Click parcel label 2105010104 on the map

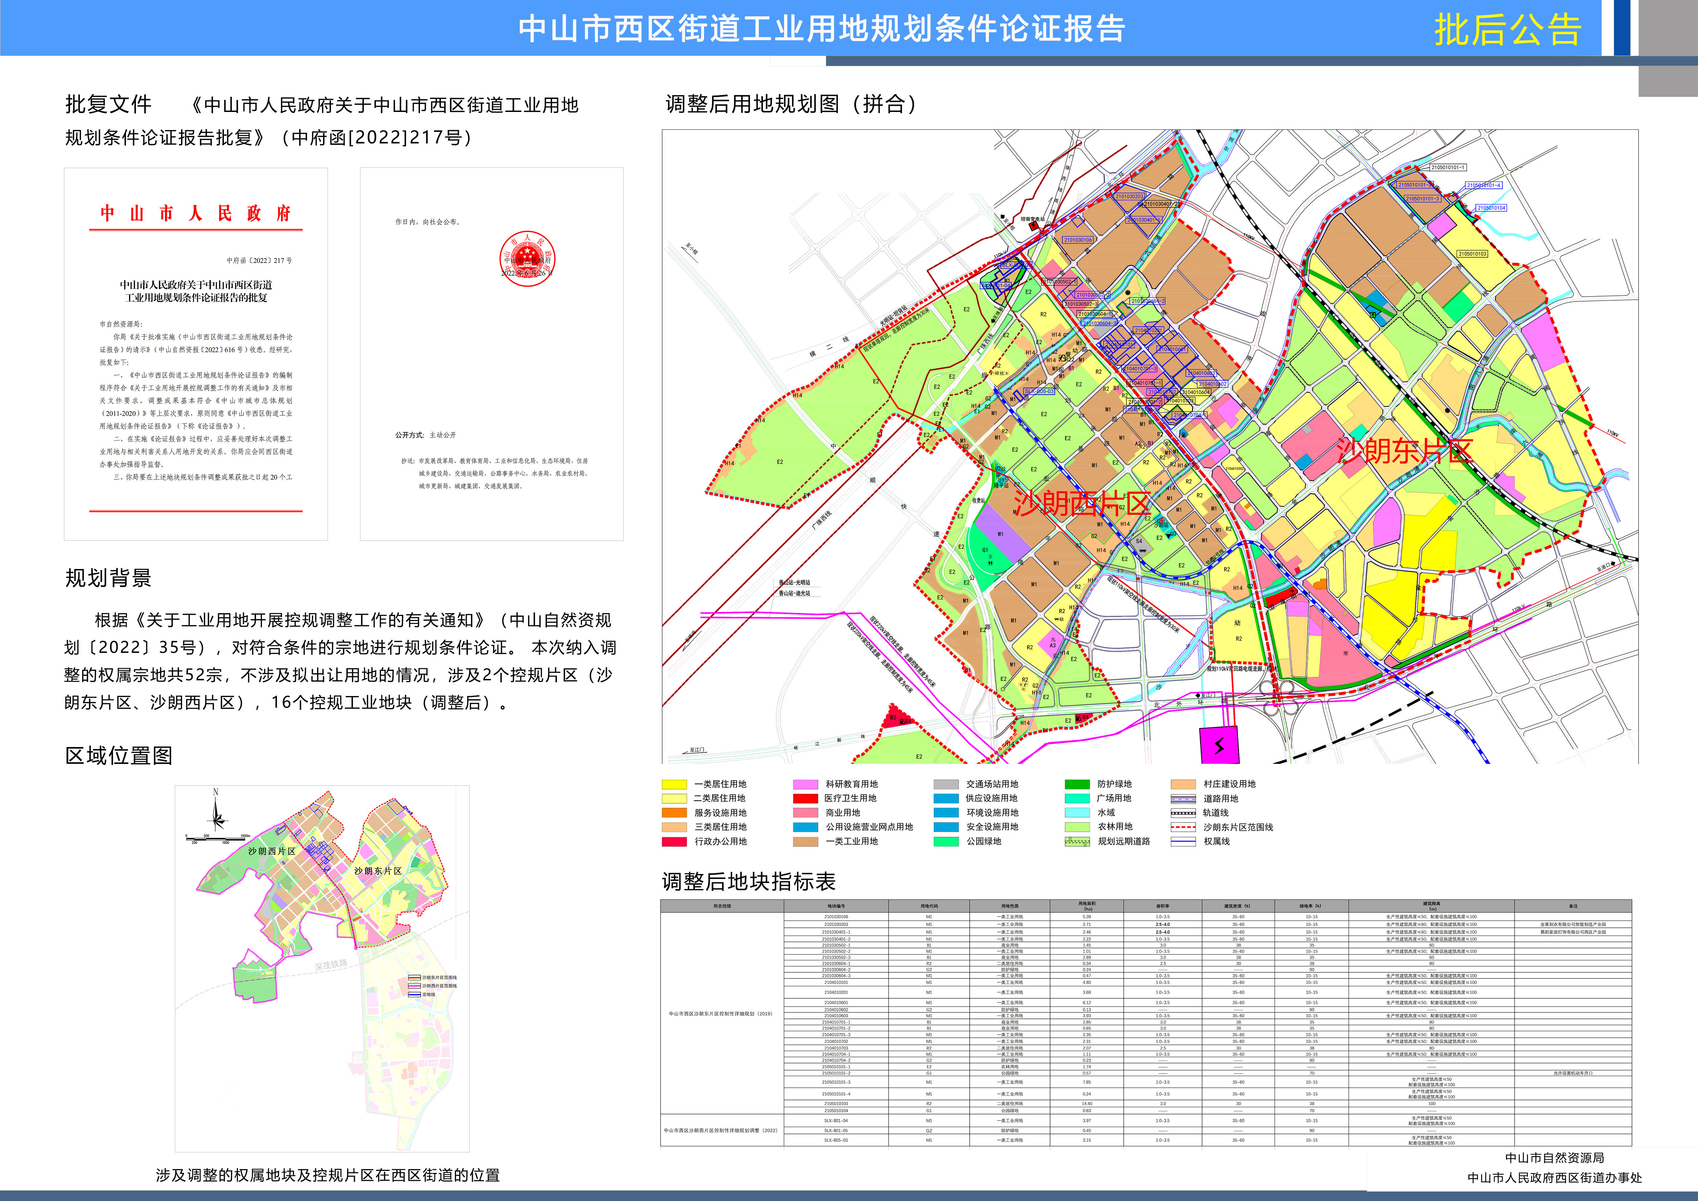[1491, 208]
